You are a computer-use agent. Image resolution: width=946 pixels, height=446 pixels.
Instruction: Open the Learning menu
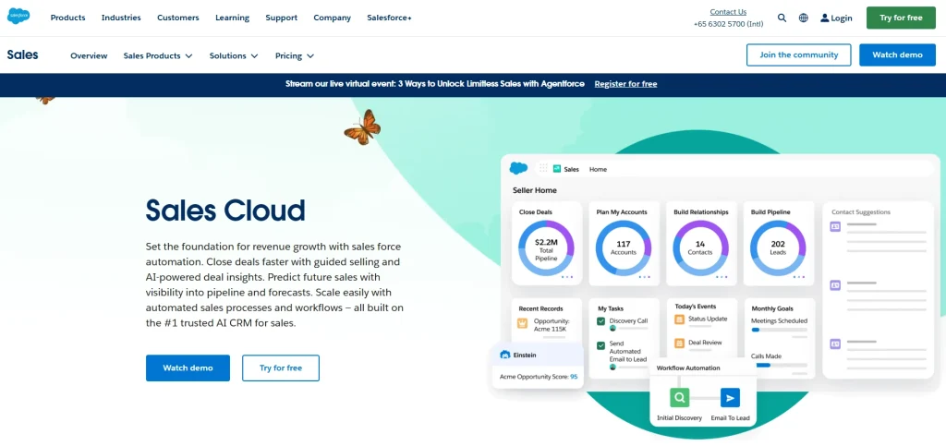coord(232,18)
